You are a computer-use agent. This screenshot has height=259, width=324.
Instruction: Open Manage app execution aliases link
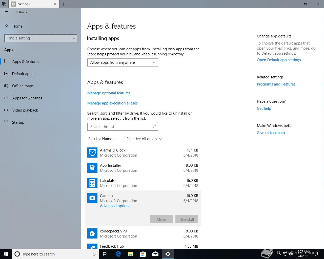(x=112, y=103)
